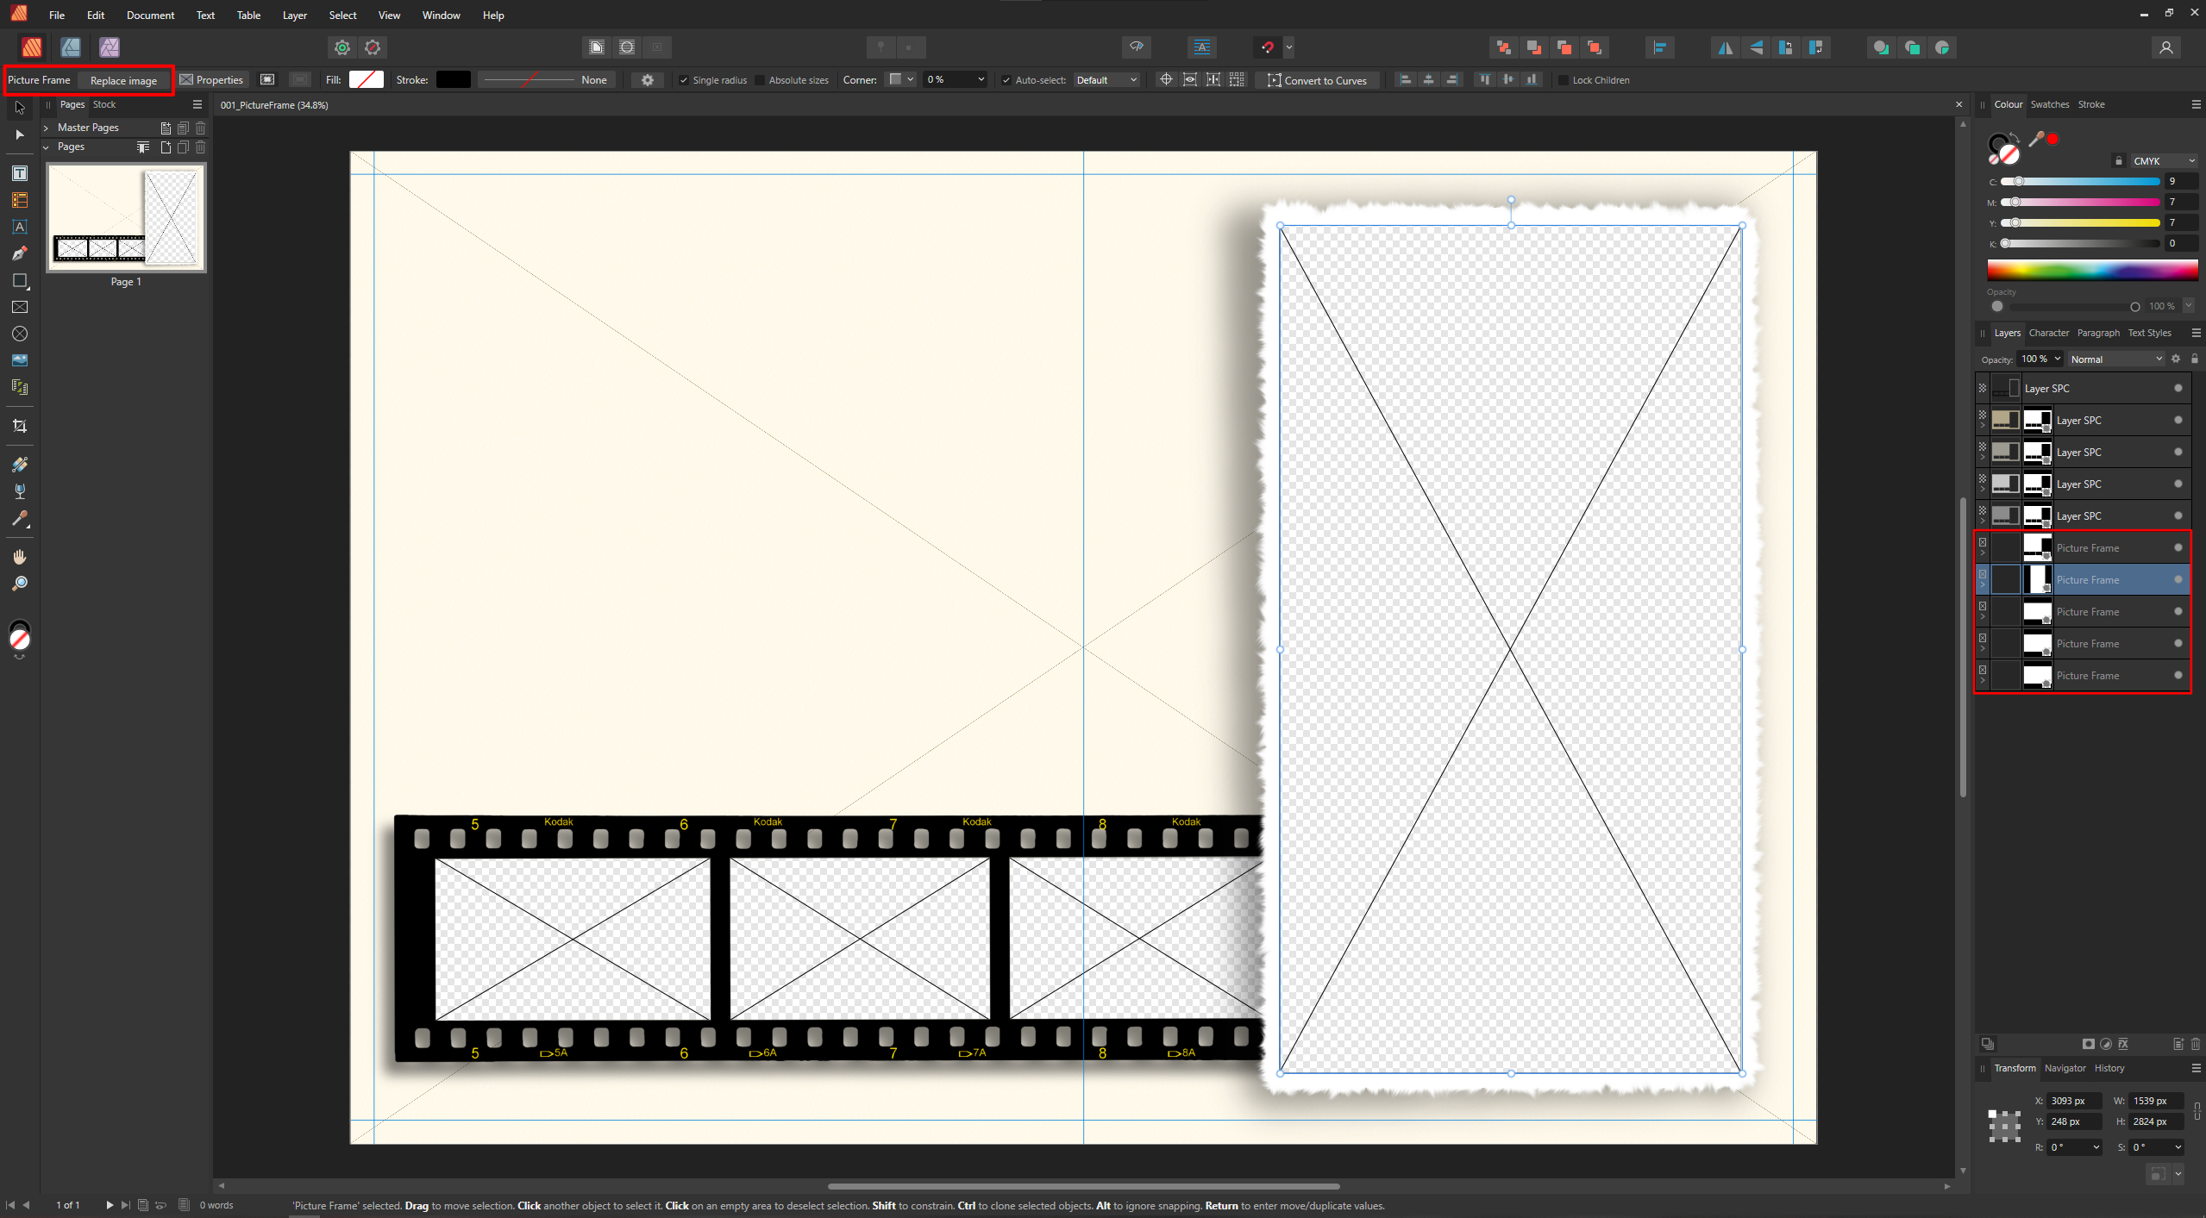Open the Normal blend mode dropdown
The width and height of the screenshot is (2206, 1218).
2116,359
